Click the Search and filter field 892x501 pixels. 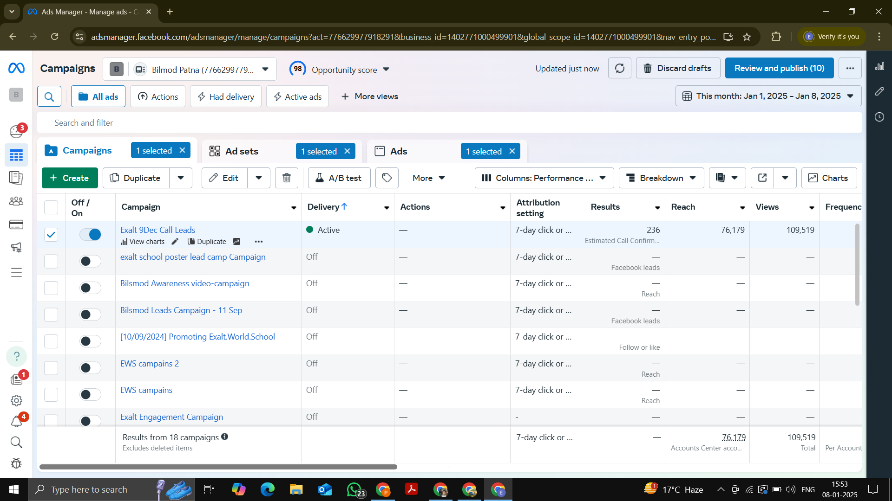pos(449,123)
